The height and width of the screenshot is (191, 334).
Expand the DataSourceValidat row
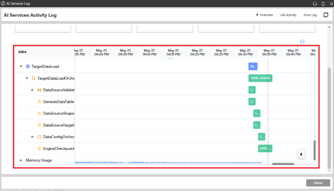click(32, 90)
